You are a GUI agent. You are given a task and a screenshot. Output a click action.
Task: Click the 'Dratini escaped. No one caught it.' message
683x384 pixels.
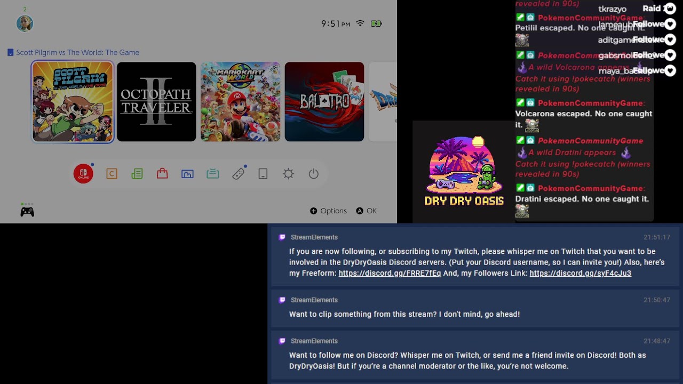coord(582,199)
